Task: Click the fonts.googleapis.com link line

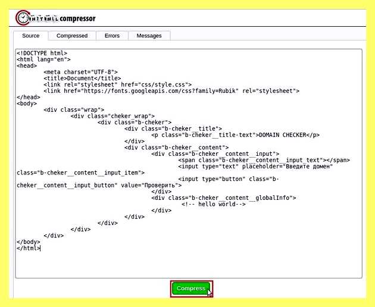Action: pyautogui.click(x=171, y=91)
